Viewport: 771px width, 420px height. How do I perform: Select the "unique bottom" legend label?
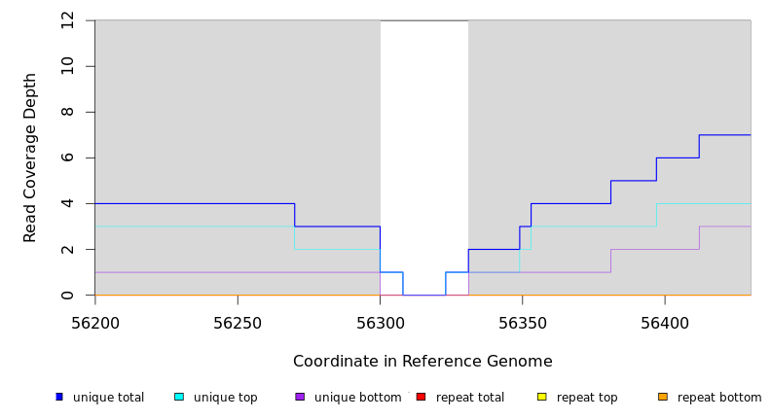[357, 398]
